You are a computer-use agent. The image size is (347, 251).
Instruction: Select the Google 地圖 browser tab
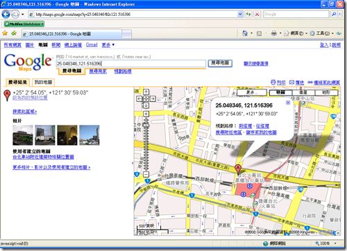click(71, 34)
